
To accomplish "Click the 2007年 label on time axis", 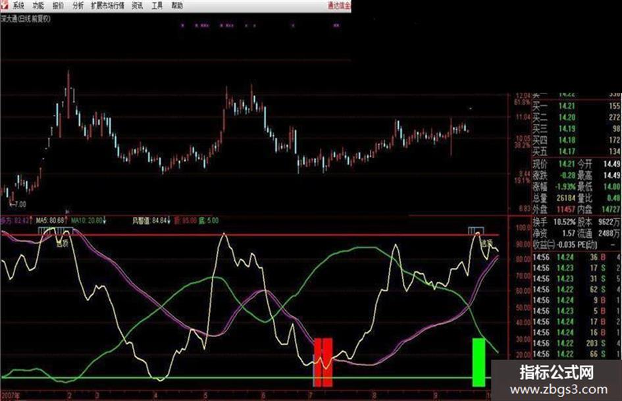I will tap(11, 396).
